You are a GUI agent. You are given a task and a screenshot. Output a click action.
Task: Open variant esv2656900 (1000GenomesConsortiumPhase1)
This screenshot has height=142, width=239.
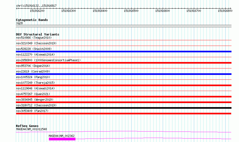[x=48, y=60]
